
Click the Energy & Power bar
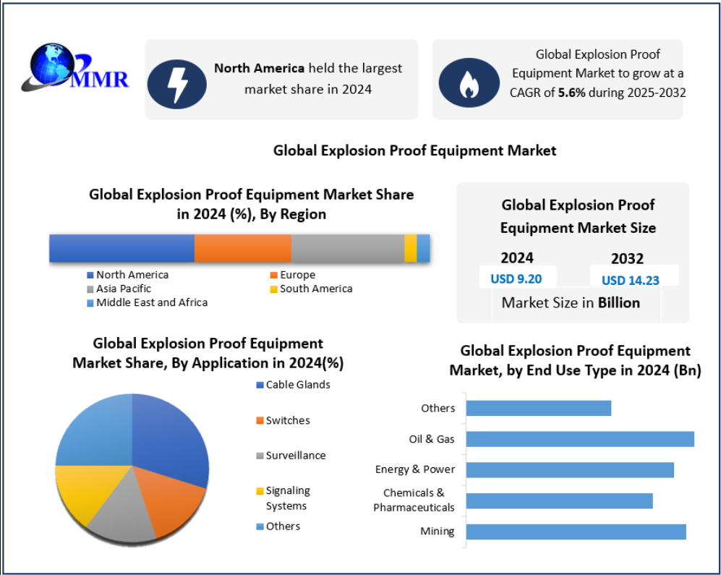(x=569, y=469)
